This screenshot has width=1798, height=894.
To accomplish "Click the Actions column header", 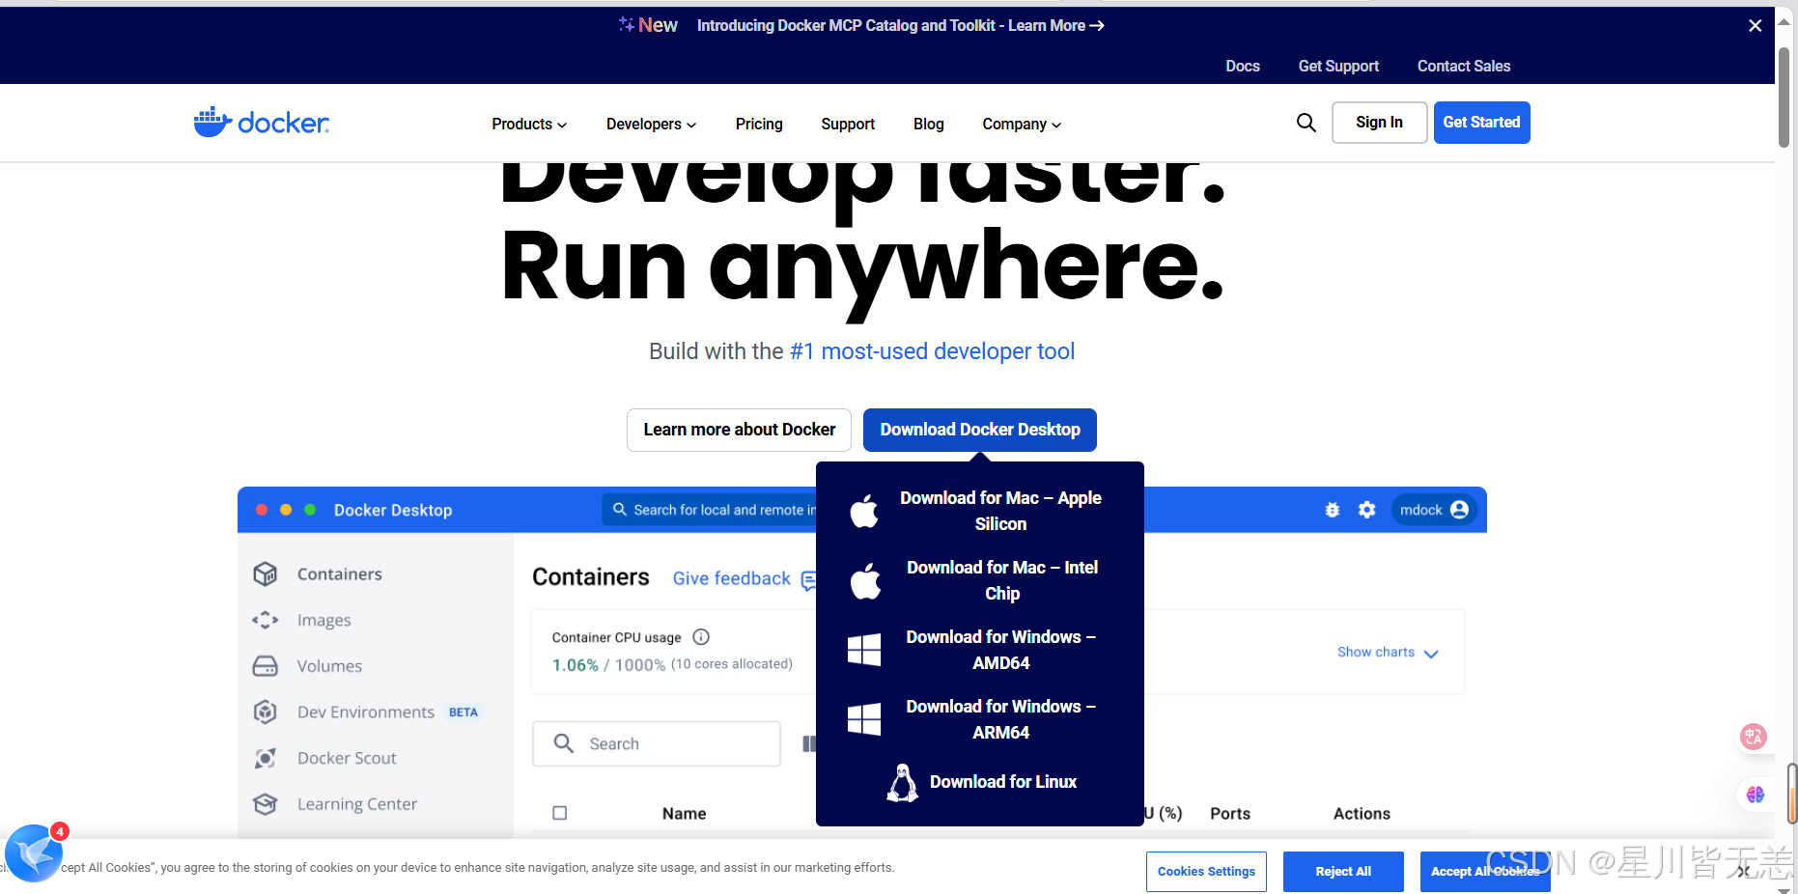I will (1362, 814).
